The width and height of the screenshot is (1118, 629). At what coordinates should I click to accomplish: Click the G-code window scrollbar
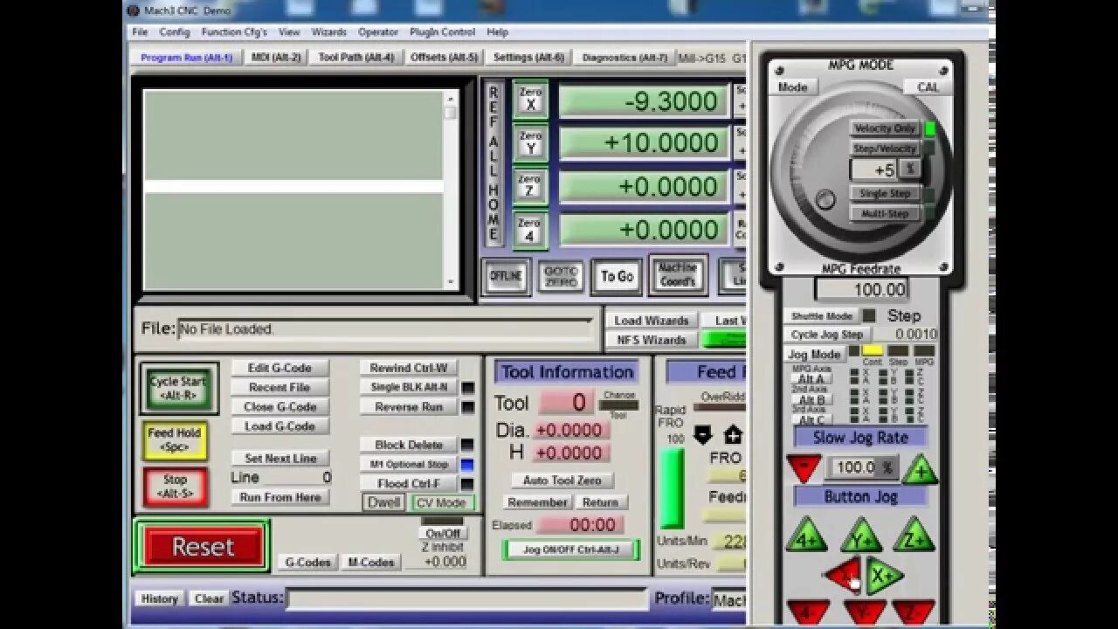[451, 189]
